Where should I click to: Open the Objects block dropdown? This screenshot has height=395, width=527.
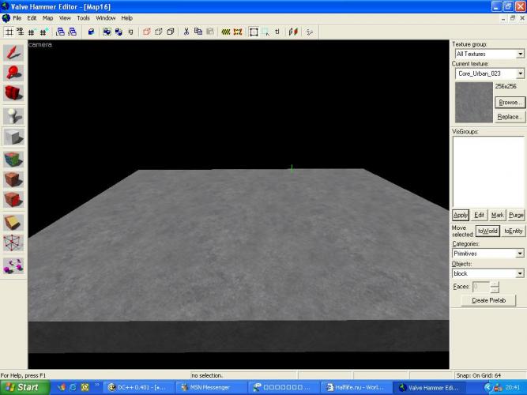click(520, 273)
